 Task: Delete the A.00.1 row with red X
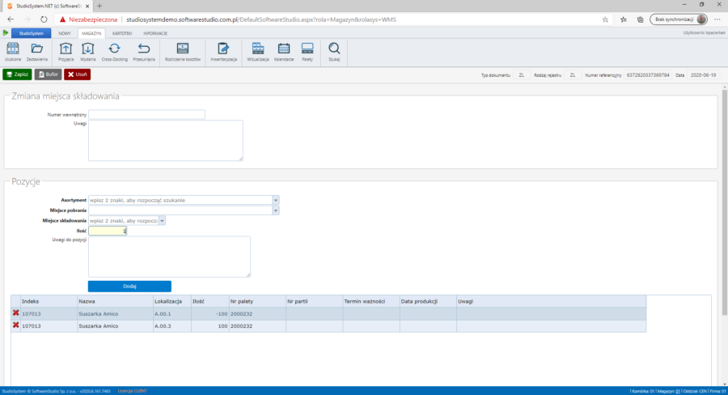(16, 313)
